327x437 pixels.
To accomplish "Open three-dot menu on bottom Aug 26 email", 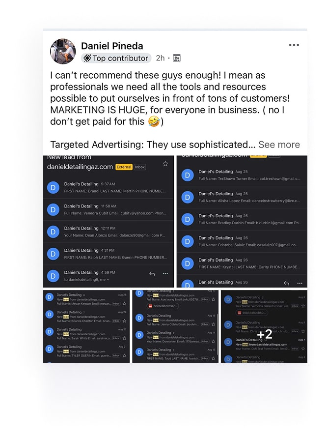I will (300, 283).
